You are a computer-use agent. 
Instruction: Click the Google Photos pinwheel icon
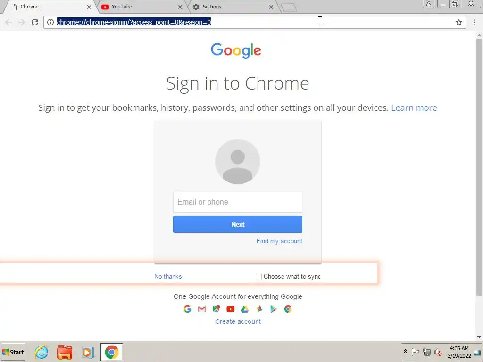[259, 309]
